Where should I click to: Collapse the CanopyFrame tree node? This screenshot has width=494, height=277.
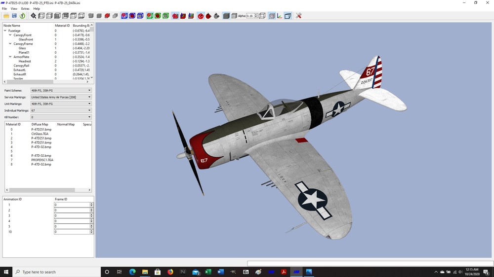[x=10, y=44]
